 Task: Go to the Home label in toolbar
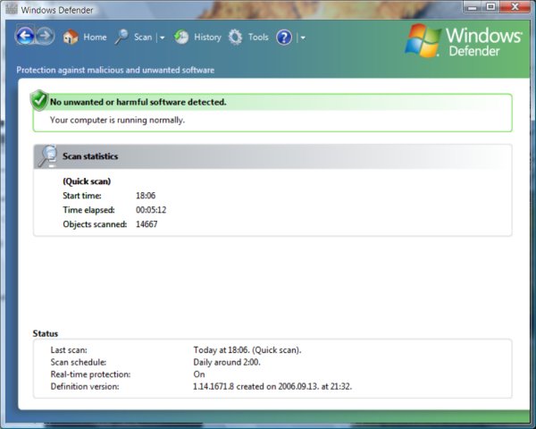95,38
